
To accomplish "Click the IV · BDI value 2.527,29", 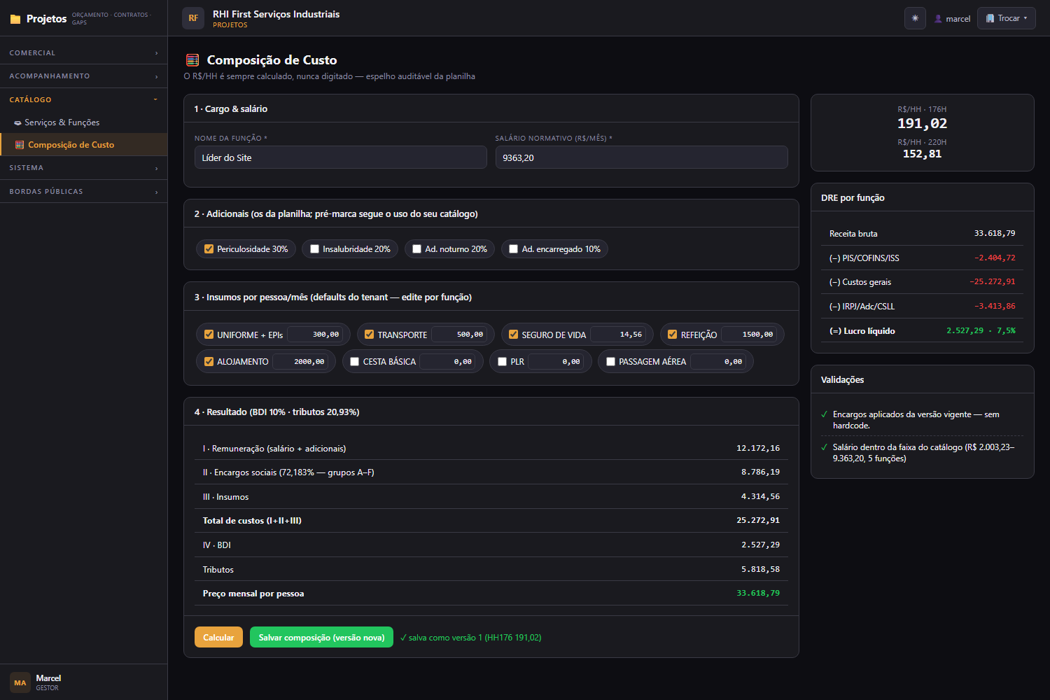I will pyautogui.click(x=760, y=545).
